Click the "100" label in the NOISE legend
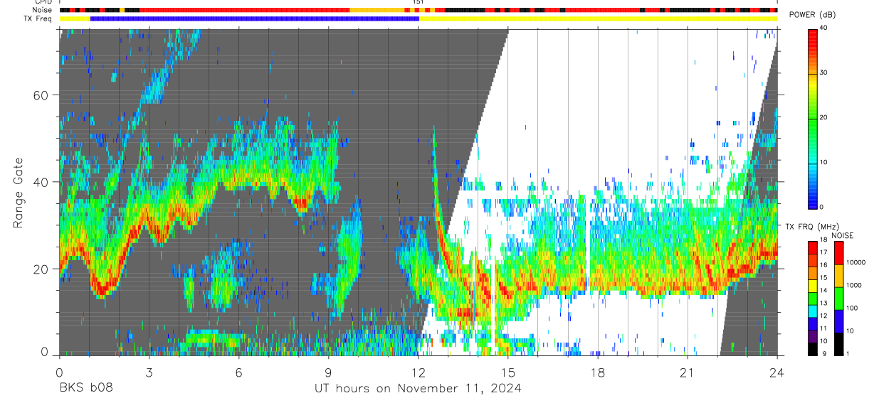 click(x=853, y=308)
